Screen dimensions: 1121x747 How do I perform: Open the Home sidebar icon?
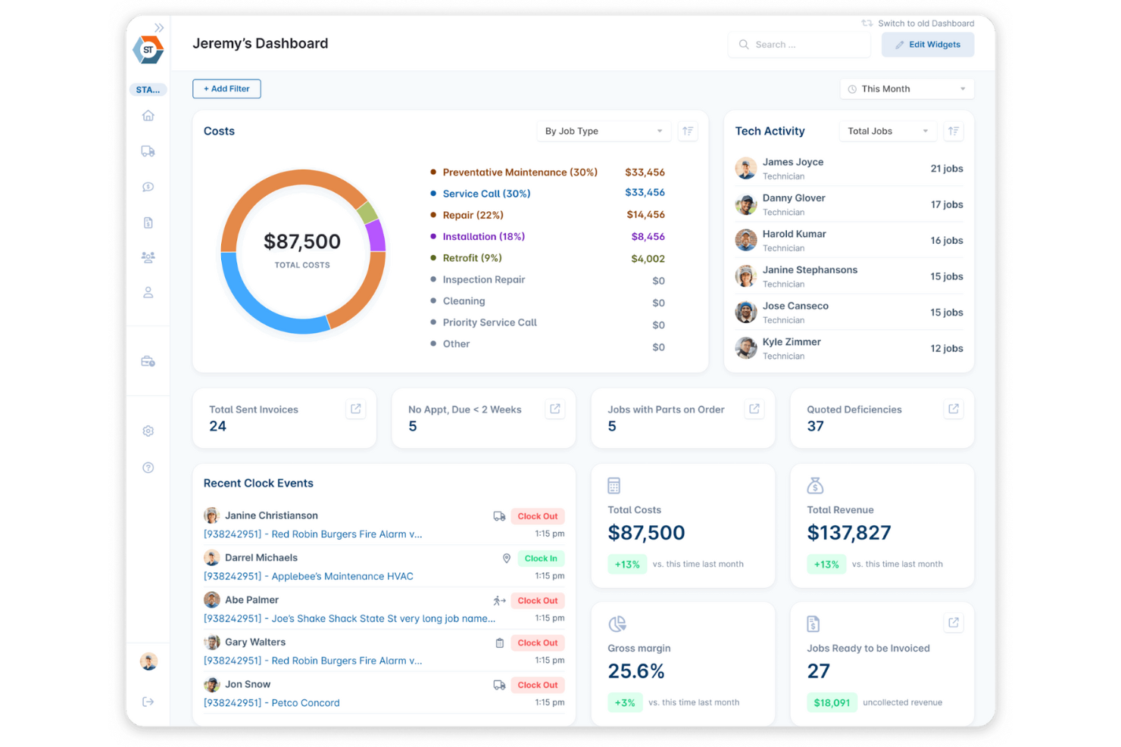pyautogui.click(x=148, y=115)
